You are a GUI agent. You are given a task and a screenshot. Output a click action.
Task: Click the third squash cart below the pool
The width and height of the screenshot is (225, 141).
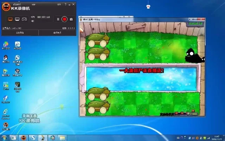(x=98, y=94)
